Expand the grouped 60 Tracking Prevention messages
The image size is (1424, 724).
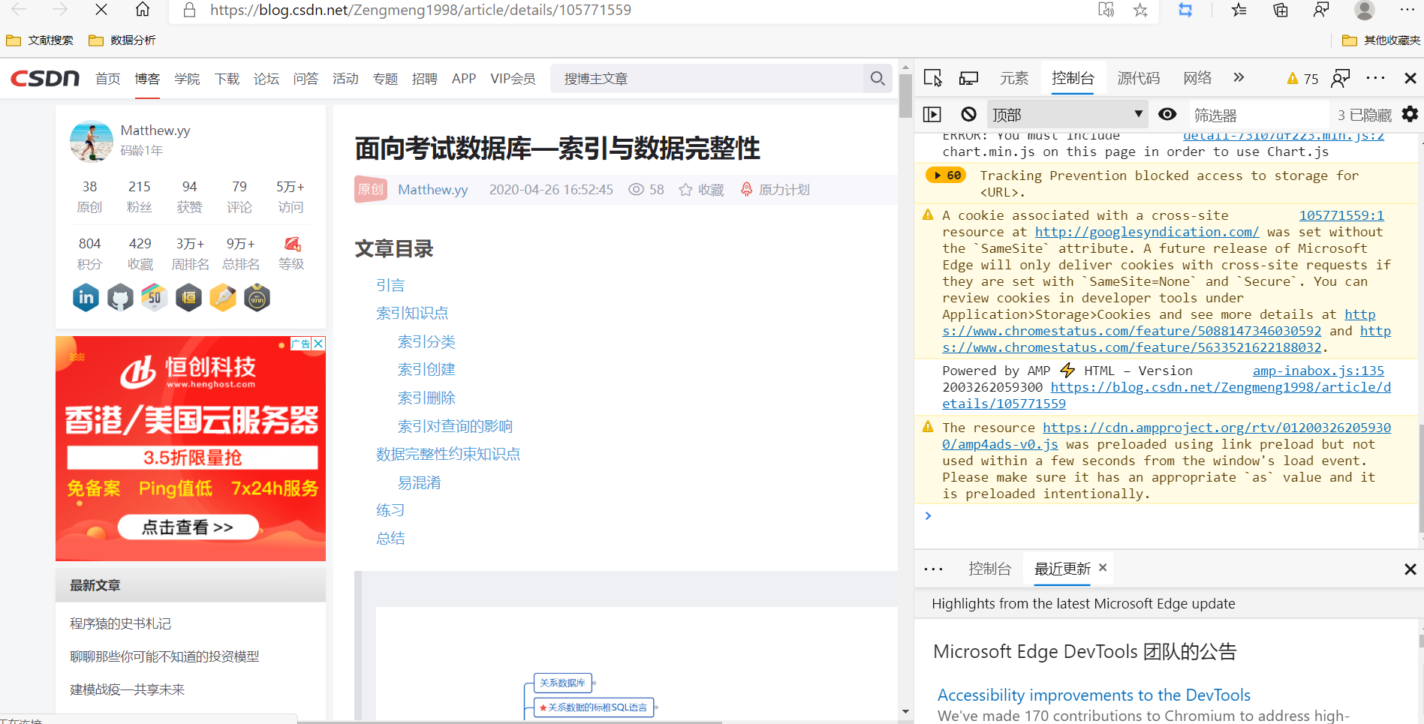coord(946,176)
